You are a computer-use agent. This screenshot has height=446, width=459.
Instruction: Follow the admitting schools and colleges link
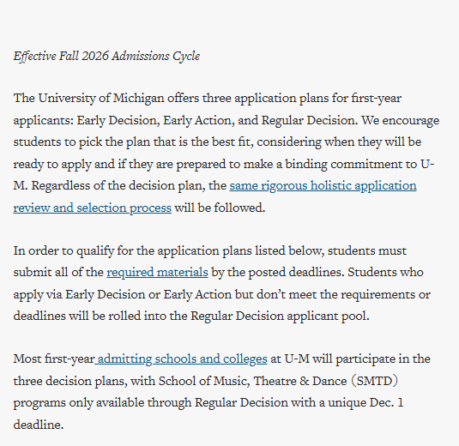click(181, 359)
